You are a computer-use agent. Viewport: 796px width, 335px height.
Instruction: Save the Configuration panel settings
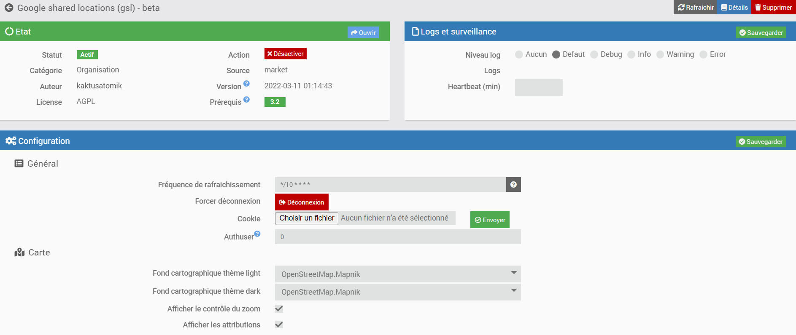click(761, 142)
